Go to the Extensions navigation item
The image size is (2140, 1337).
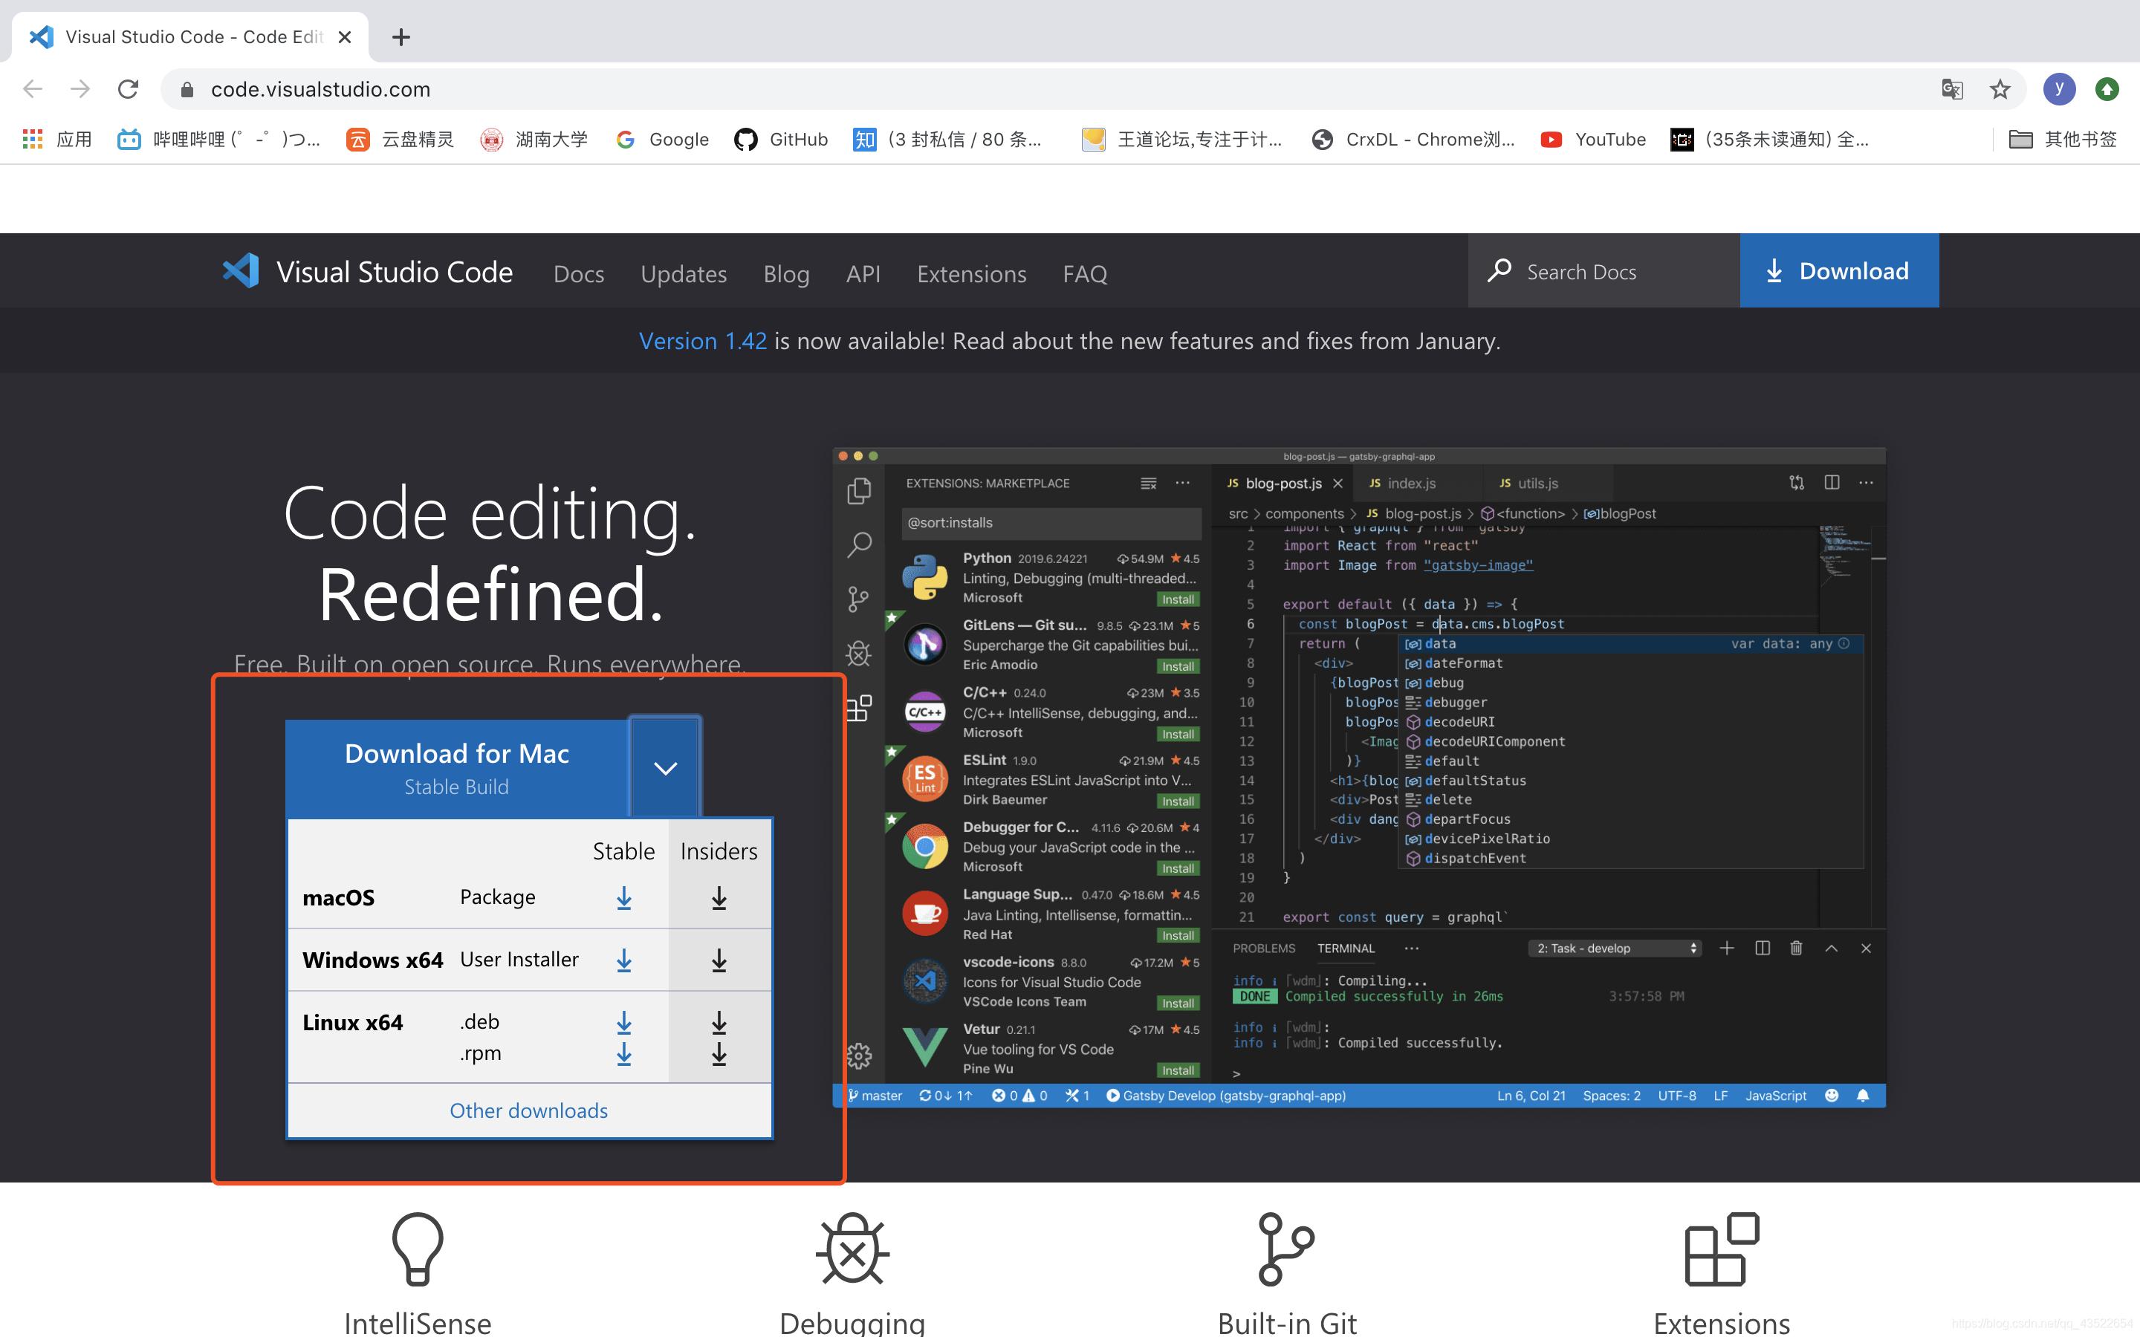pos(971,274)
